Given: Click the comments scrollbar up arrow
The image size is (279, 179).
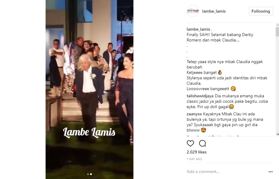Looking at the screenshot, I should pyautogui.click(x=277, y=25).
